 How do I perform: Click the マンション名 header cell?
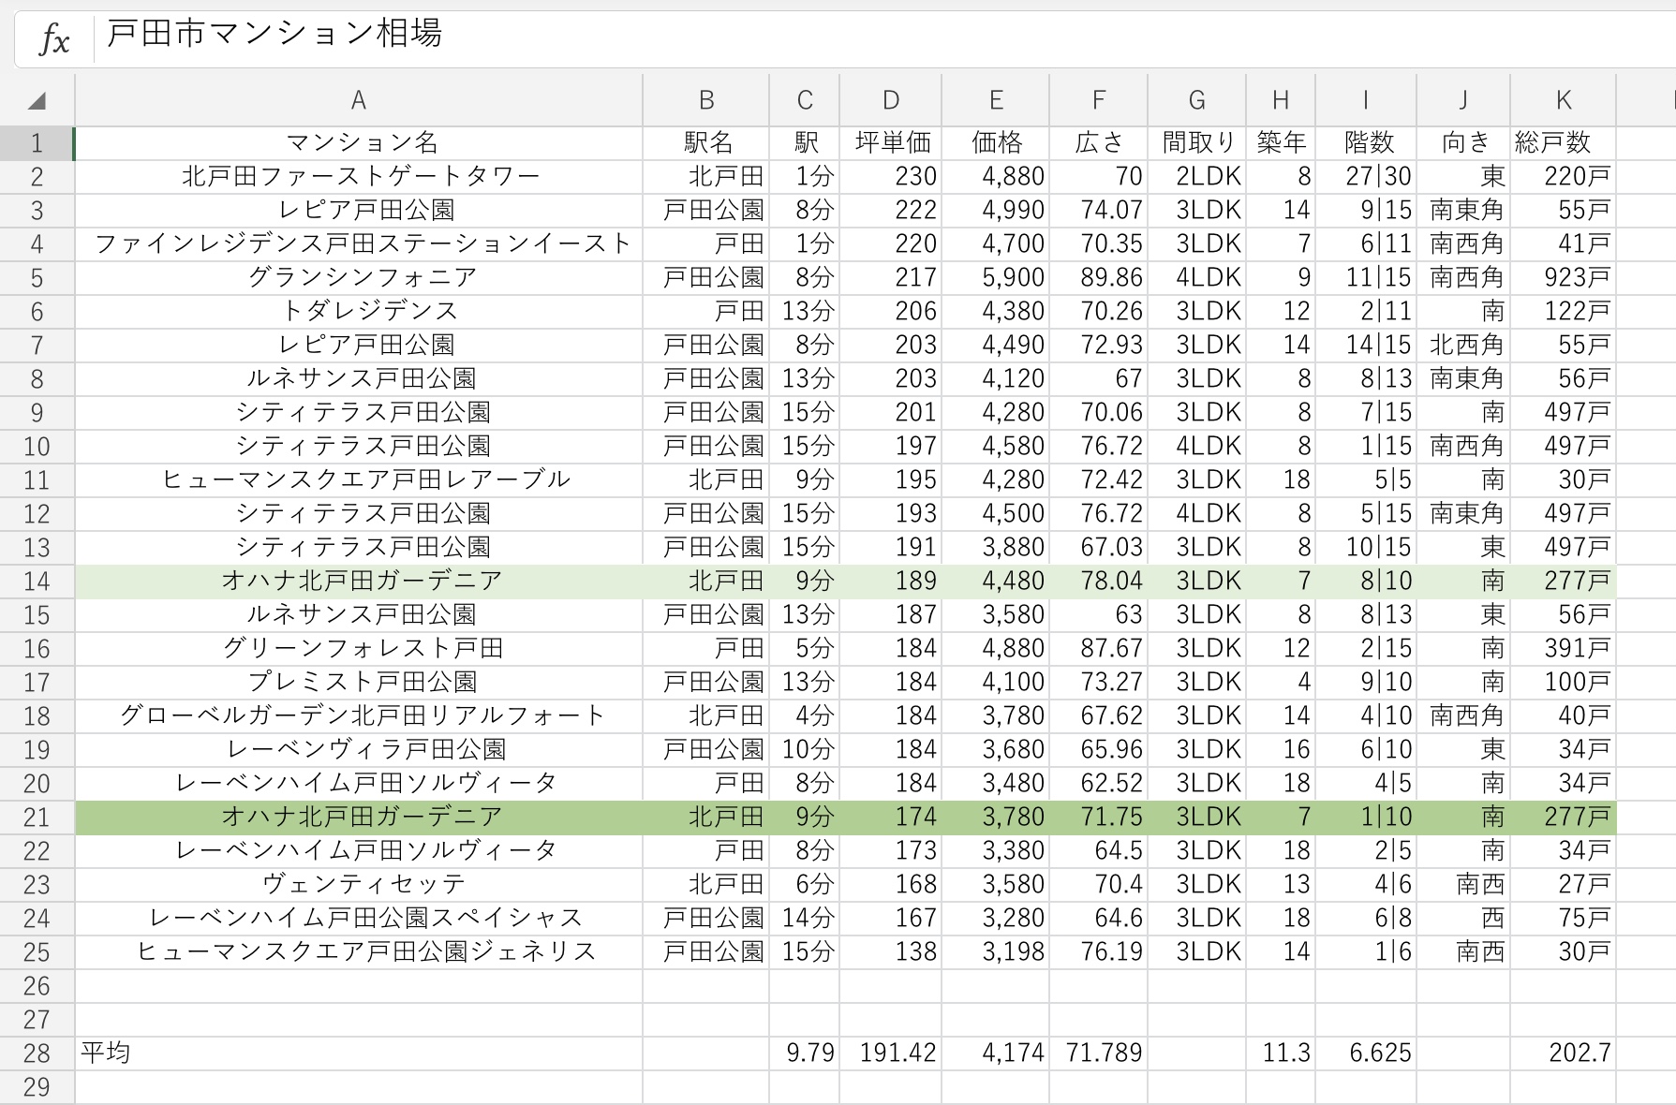[360, 143]
